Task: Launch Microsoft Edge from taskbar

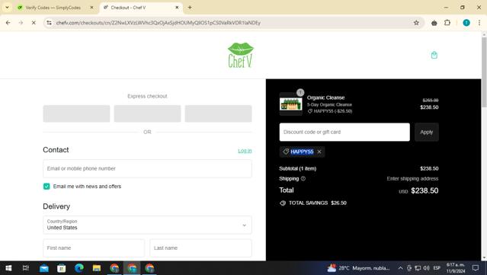Action: 79,268
